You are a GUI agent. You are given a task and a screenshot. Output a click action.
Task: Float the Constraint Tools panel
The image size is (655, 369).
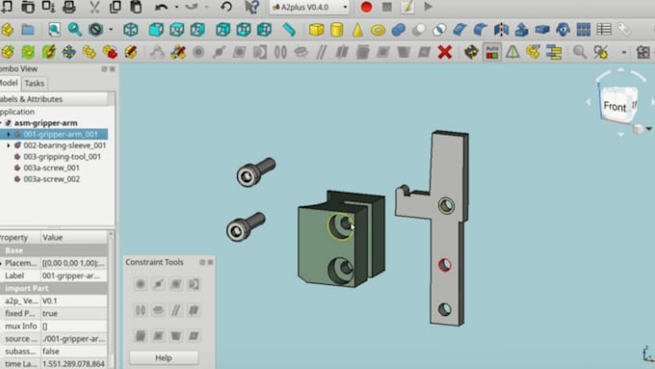click(x=202, y=262)
